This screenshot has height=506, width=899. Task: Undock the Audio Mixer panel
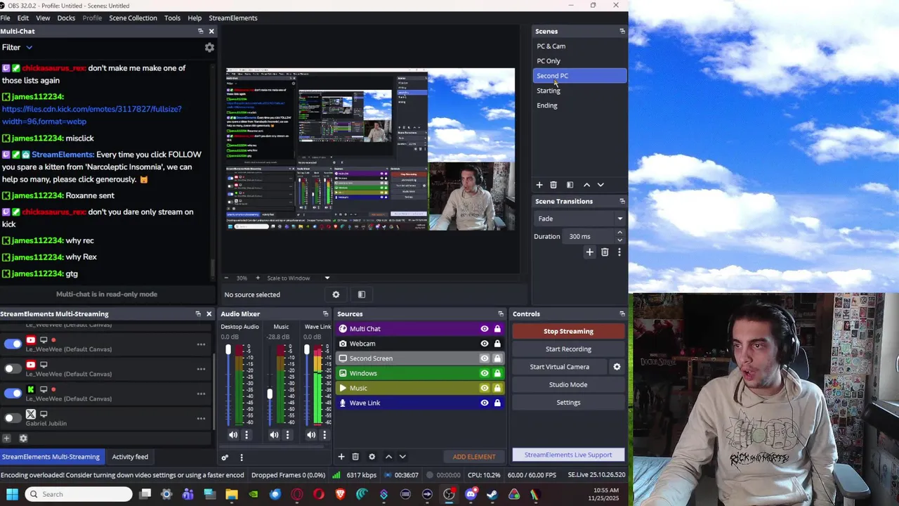tap(325, 314)
